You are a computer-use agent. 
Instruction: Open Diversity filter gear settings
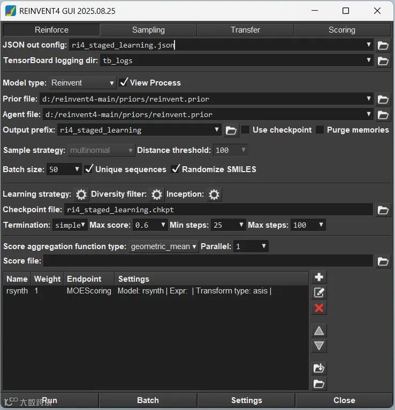pos(156,194)
